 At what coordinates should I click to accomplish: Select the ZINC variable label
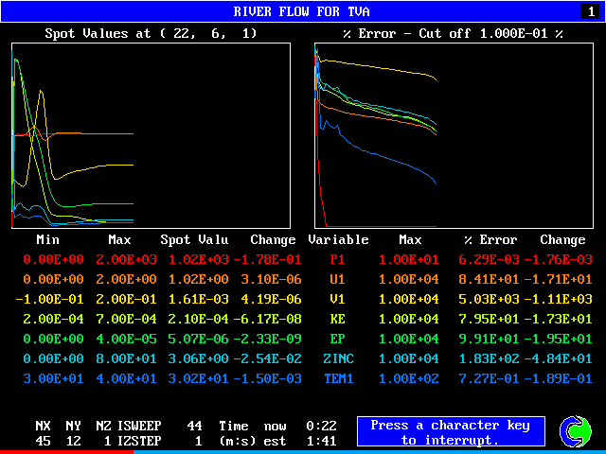[337, 358]
